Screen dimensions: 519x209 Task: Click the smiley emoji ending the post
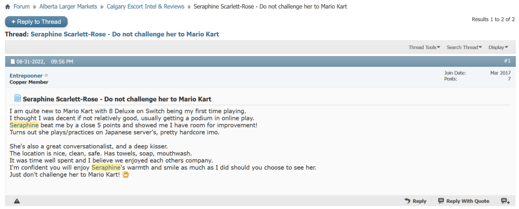coord(126,175)
